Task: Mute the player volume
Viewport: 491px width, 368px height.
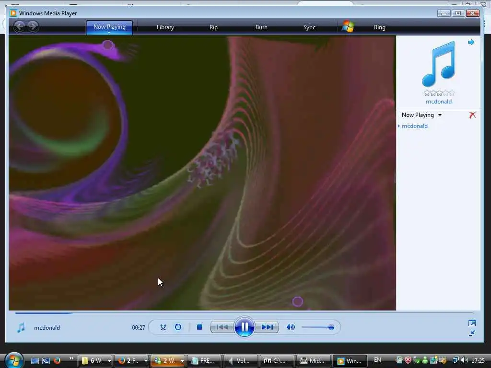Action: pos(290,327)
